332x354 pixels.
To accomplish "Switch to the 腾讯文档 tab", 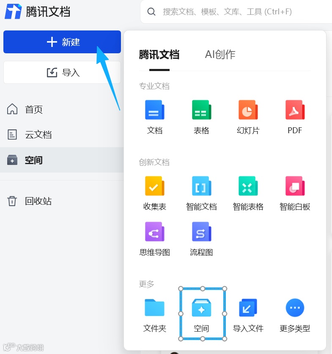I will point(159,55).
